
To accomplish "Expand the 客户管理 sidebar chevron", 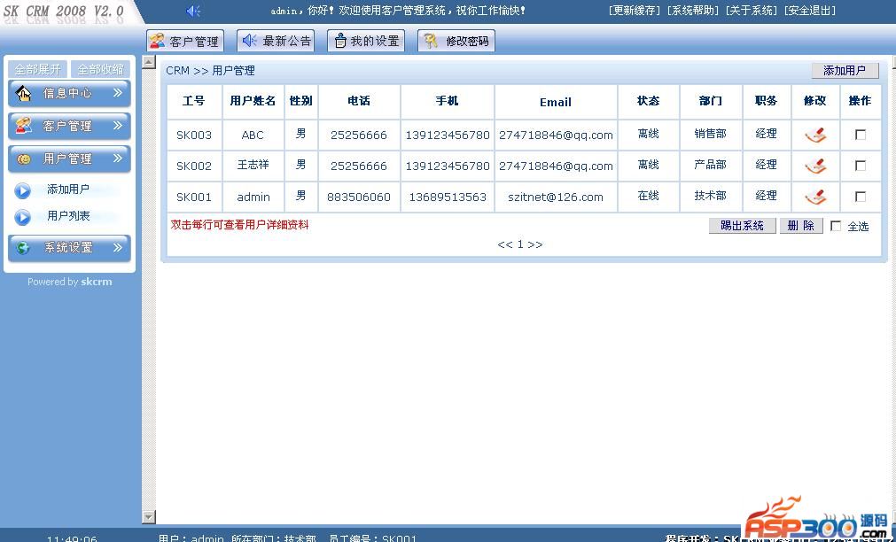I will [x=118, y=125].
